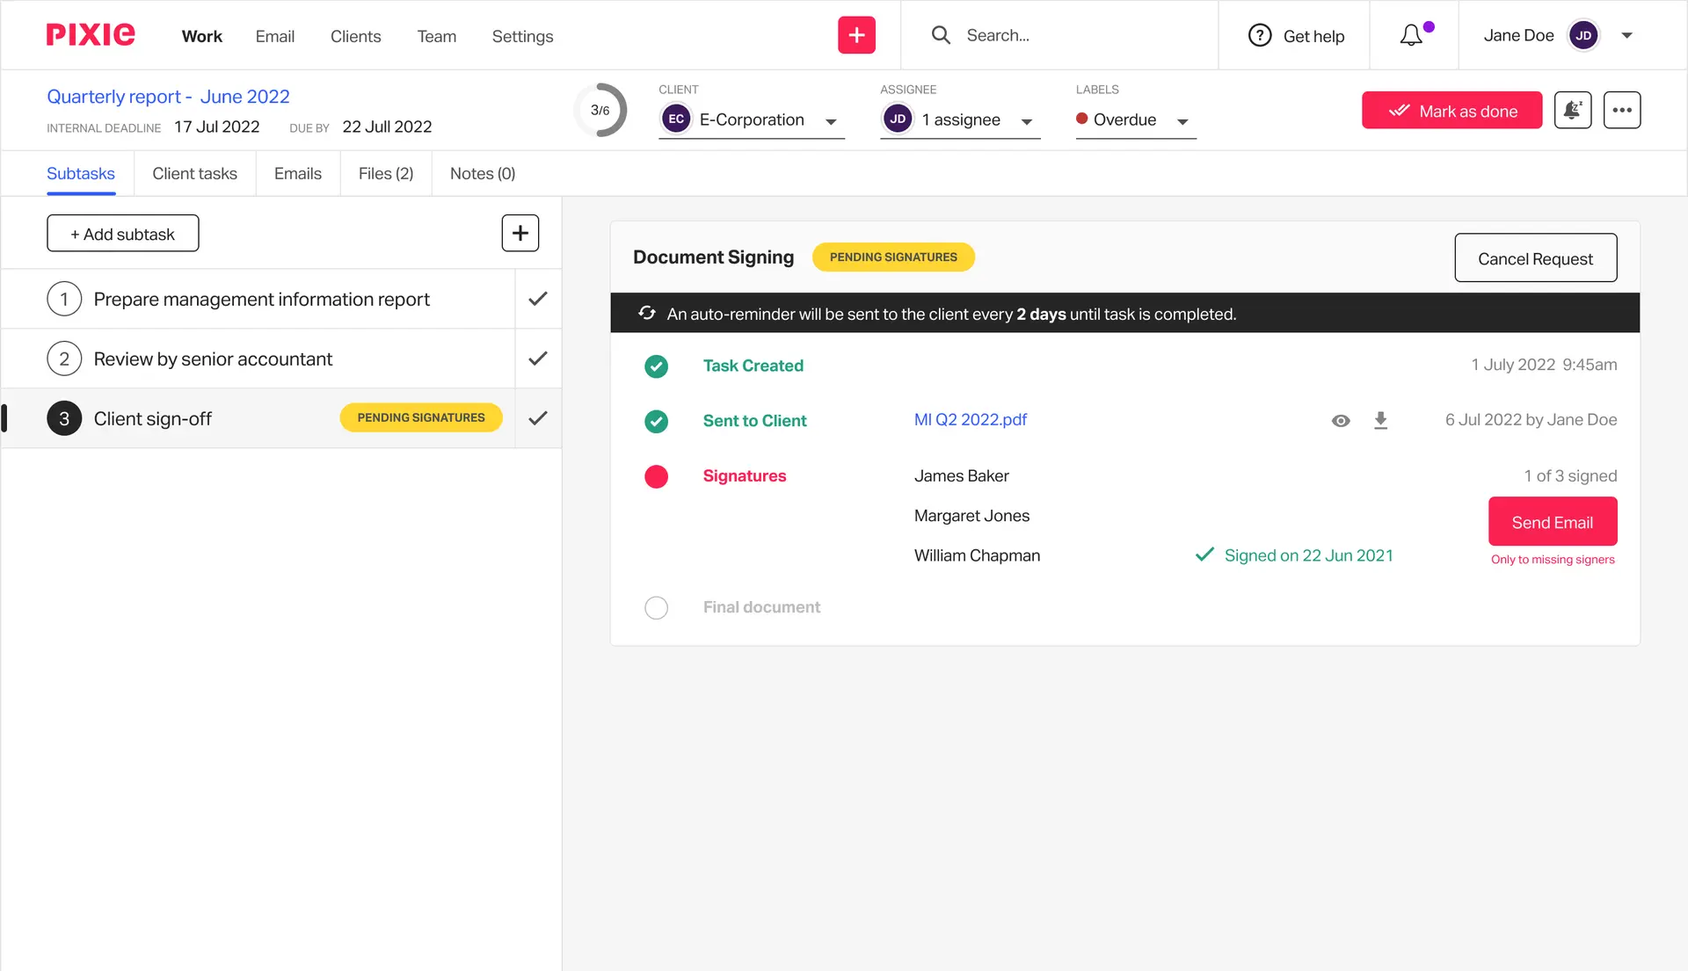Open the notifications bell

pyautogui.click(x=1411, y=35)
